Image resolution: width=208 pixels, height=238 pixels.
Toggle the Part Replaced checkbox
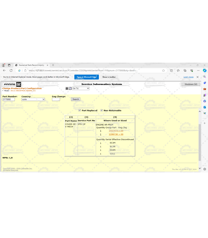click(80, 110)
